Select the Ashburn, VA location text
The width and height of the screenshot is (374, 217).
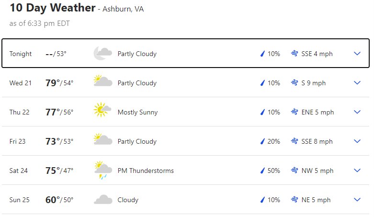tap(123, 9)
